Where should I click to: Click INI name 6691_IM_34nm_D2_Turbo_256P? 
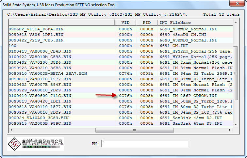(x=196, y=73)
